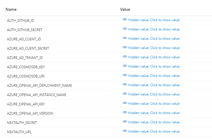Click the eye icon for NEXTAUTH_SECRET
This screenshot has height=139, width=212.
125,122
